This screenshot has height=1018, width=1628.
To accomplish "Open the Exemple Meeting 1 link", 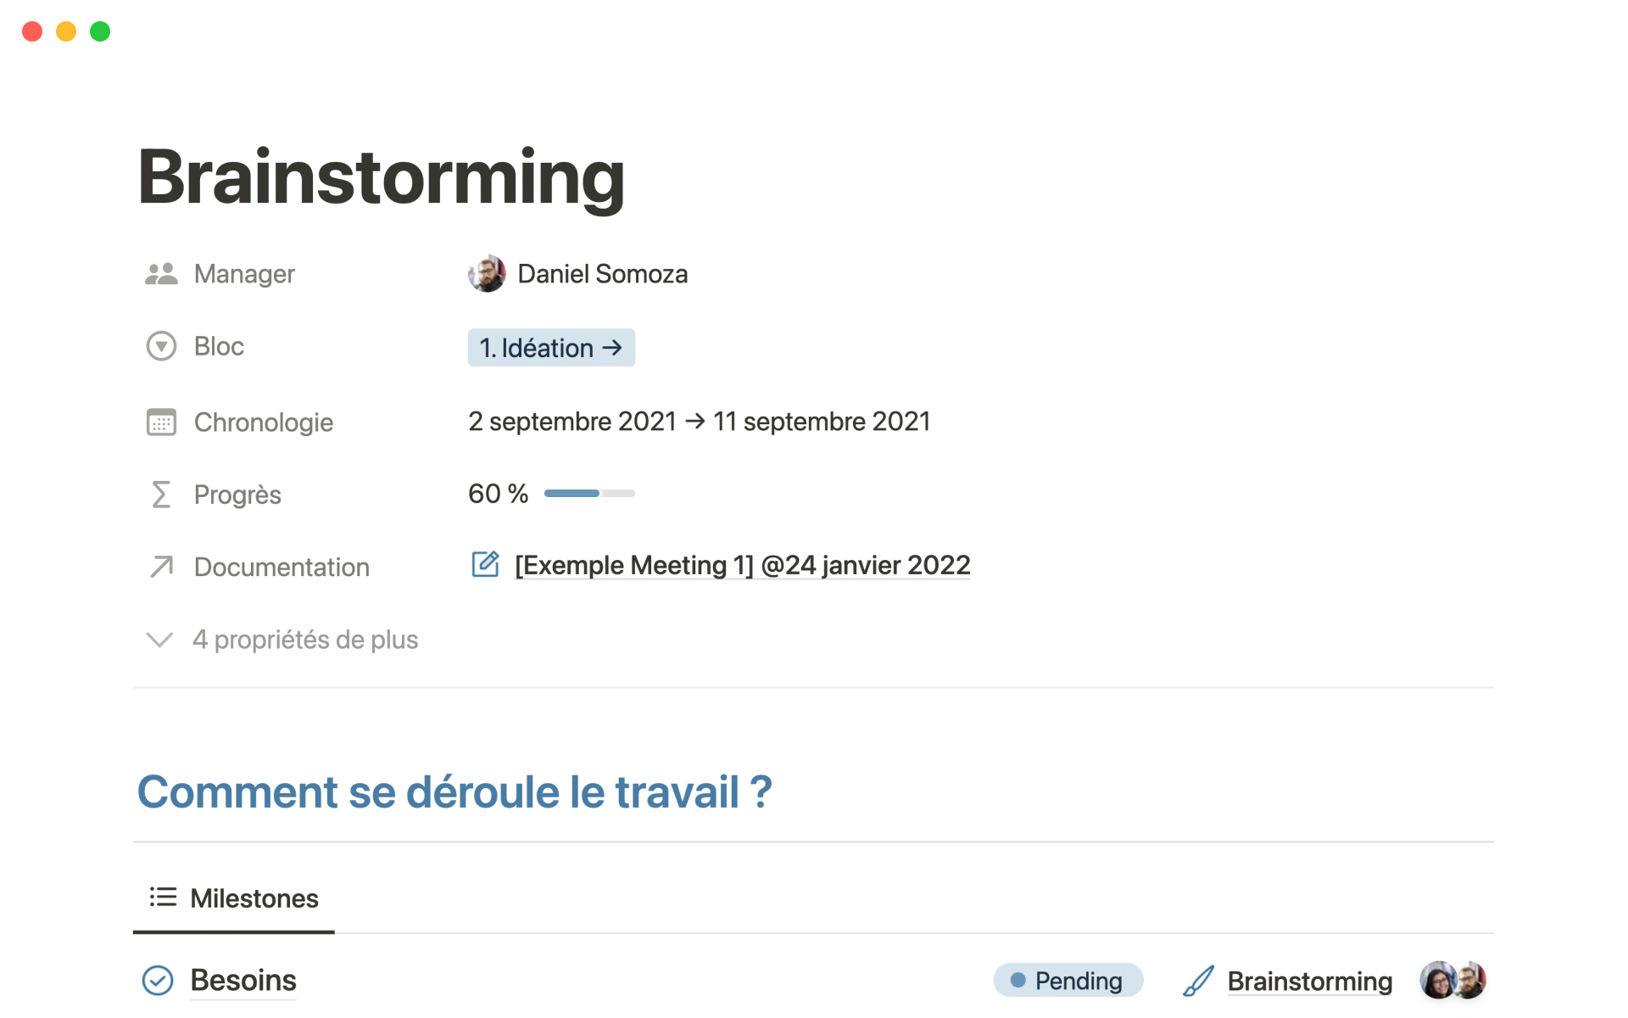I will (742, 565).
